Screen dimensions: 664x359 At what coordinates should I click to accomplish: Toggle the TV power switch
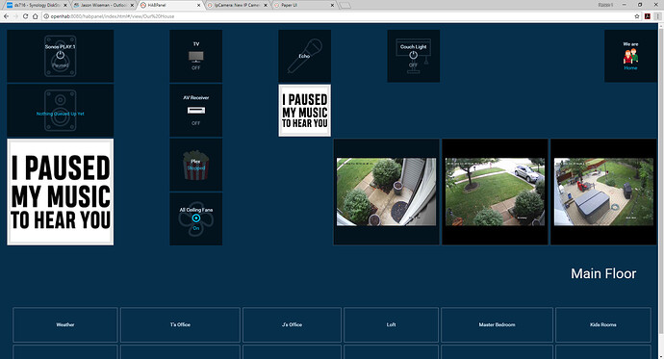click(x=195, y=56)
